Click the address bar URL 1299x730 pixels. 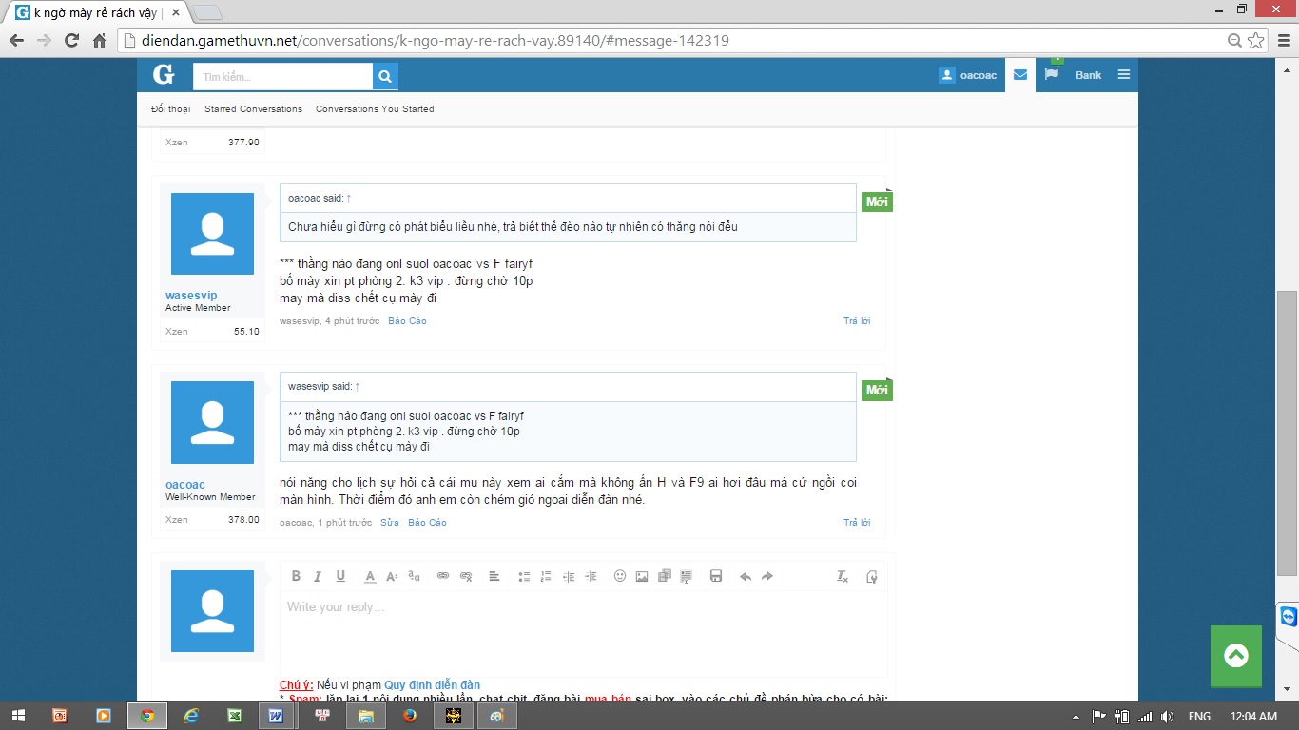click(x=436, y=41)
